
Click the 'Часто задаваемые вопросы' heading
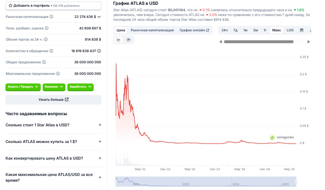(36, 114)
